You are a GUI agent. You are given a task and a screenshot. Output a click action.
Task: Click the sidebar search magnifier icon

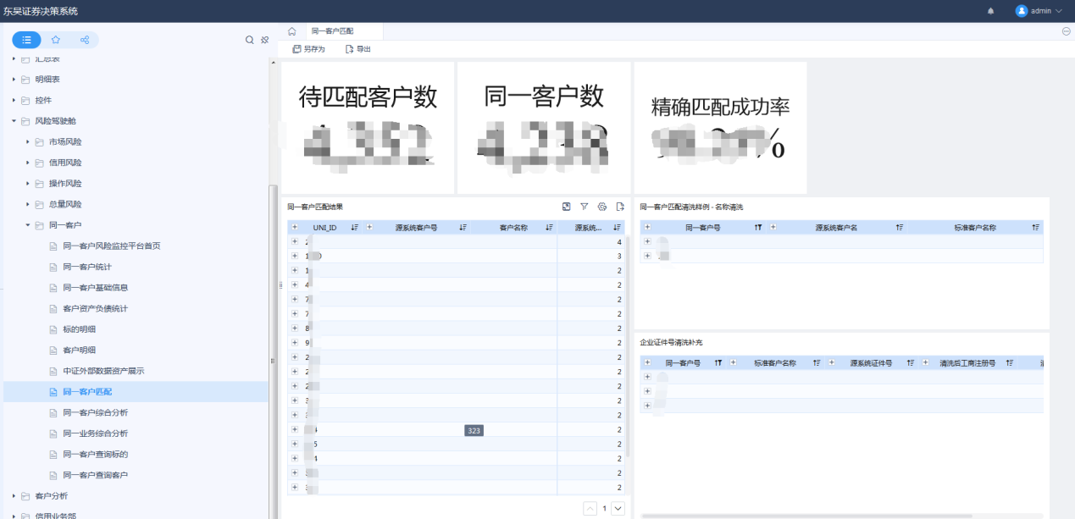tap(249, 40)
